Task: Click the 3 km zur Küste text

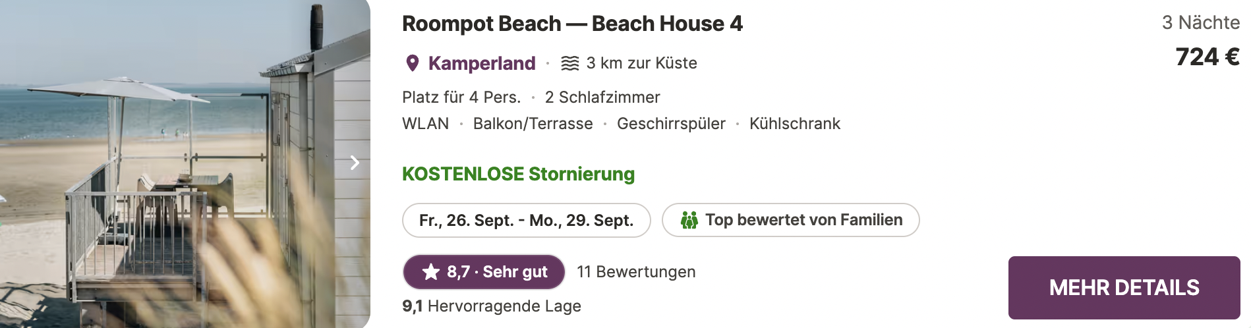Action: click(641, 63)
